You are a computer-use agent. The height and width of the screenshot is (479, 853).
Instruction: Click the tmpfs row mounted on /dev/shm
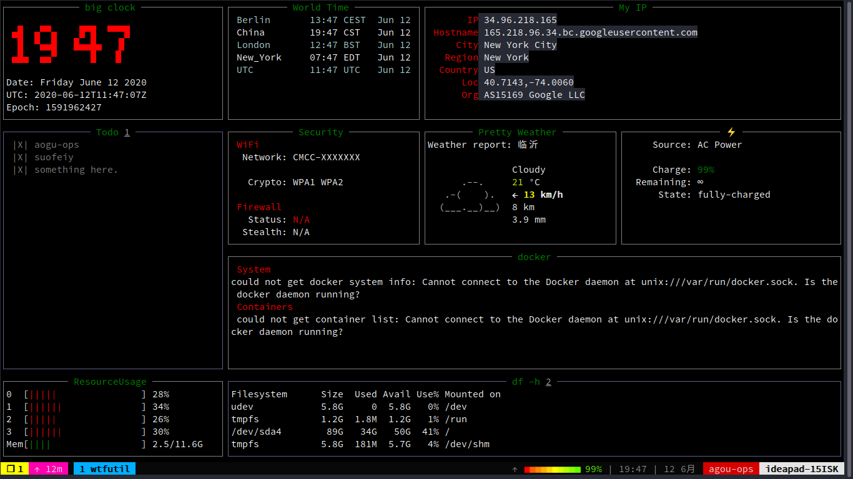point(360,444)
